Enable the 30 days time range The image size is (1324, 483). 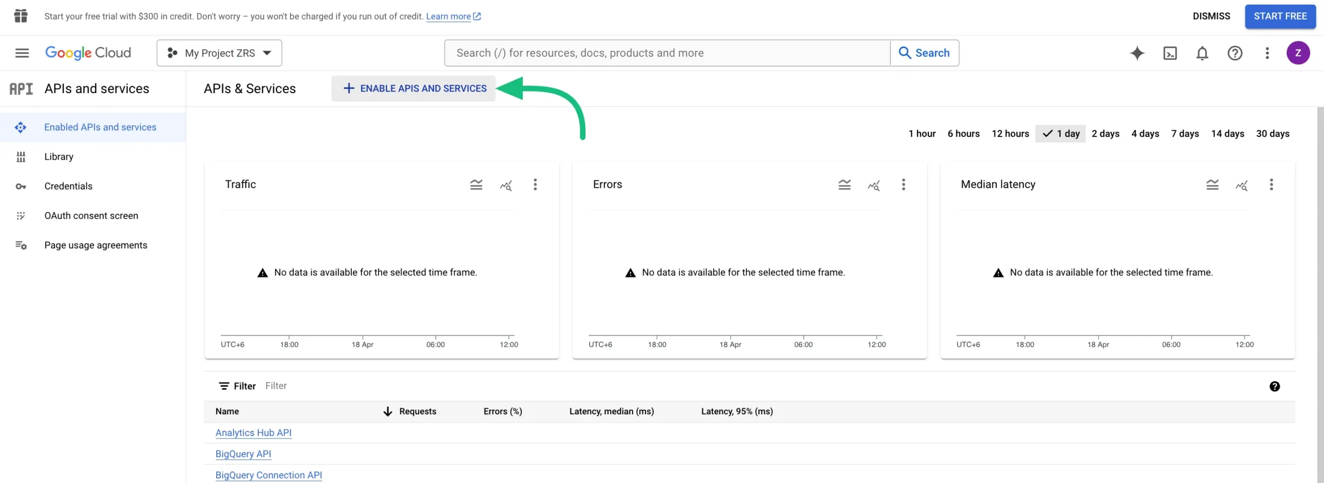pos(1273,133)
